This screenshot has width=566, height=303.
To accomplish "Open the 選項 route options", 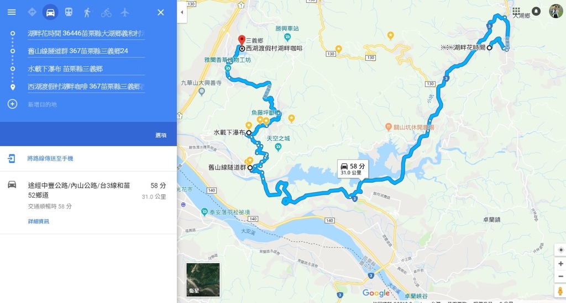I will pyautogui.click(x=161, y=135).
